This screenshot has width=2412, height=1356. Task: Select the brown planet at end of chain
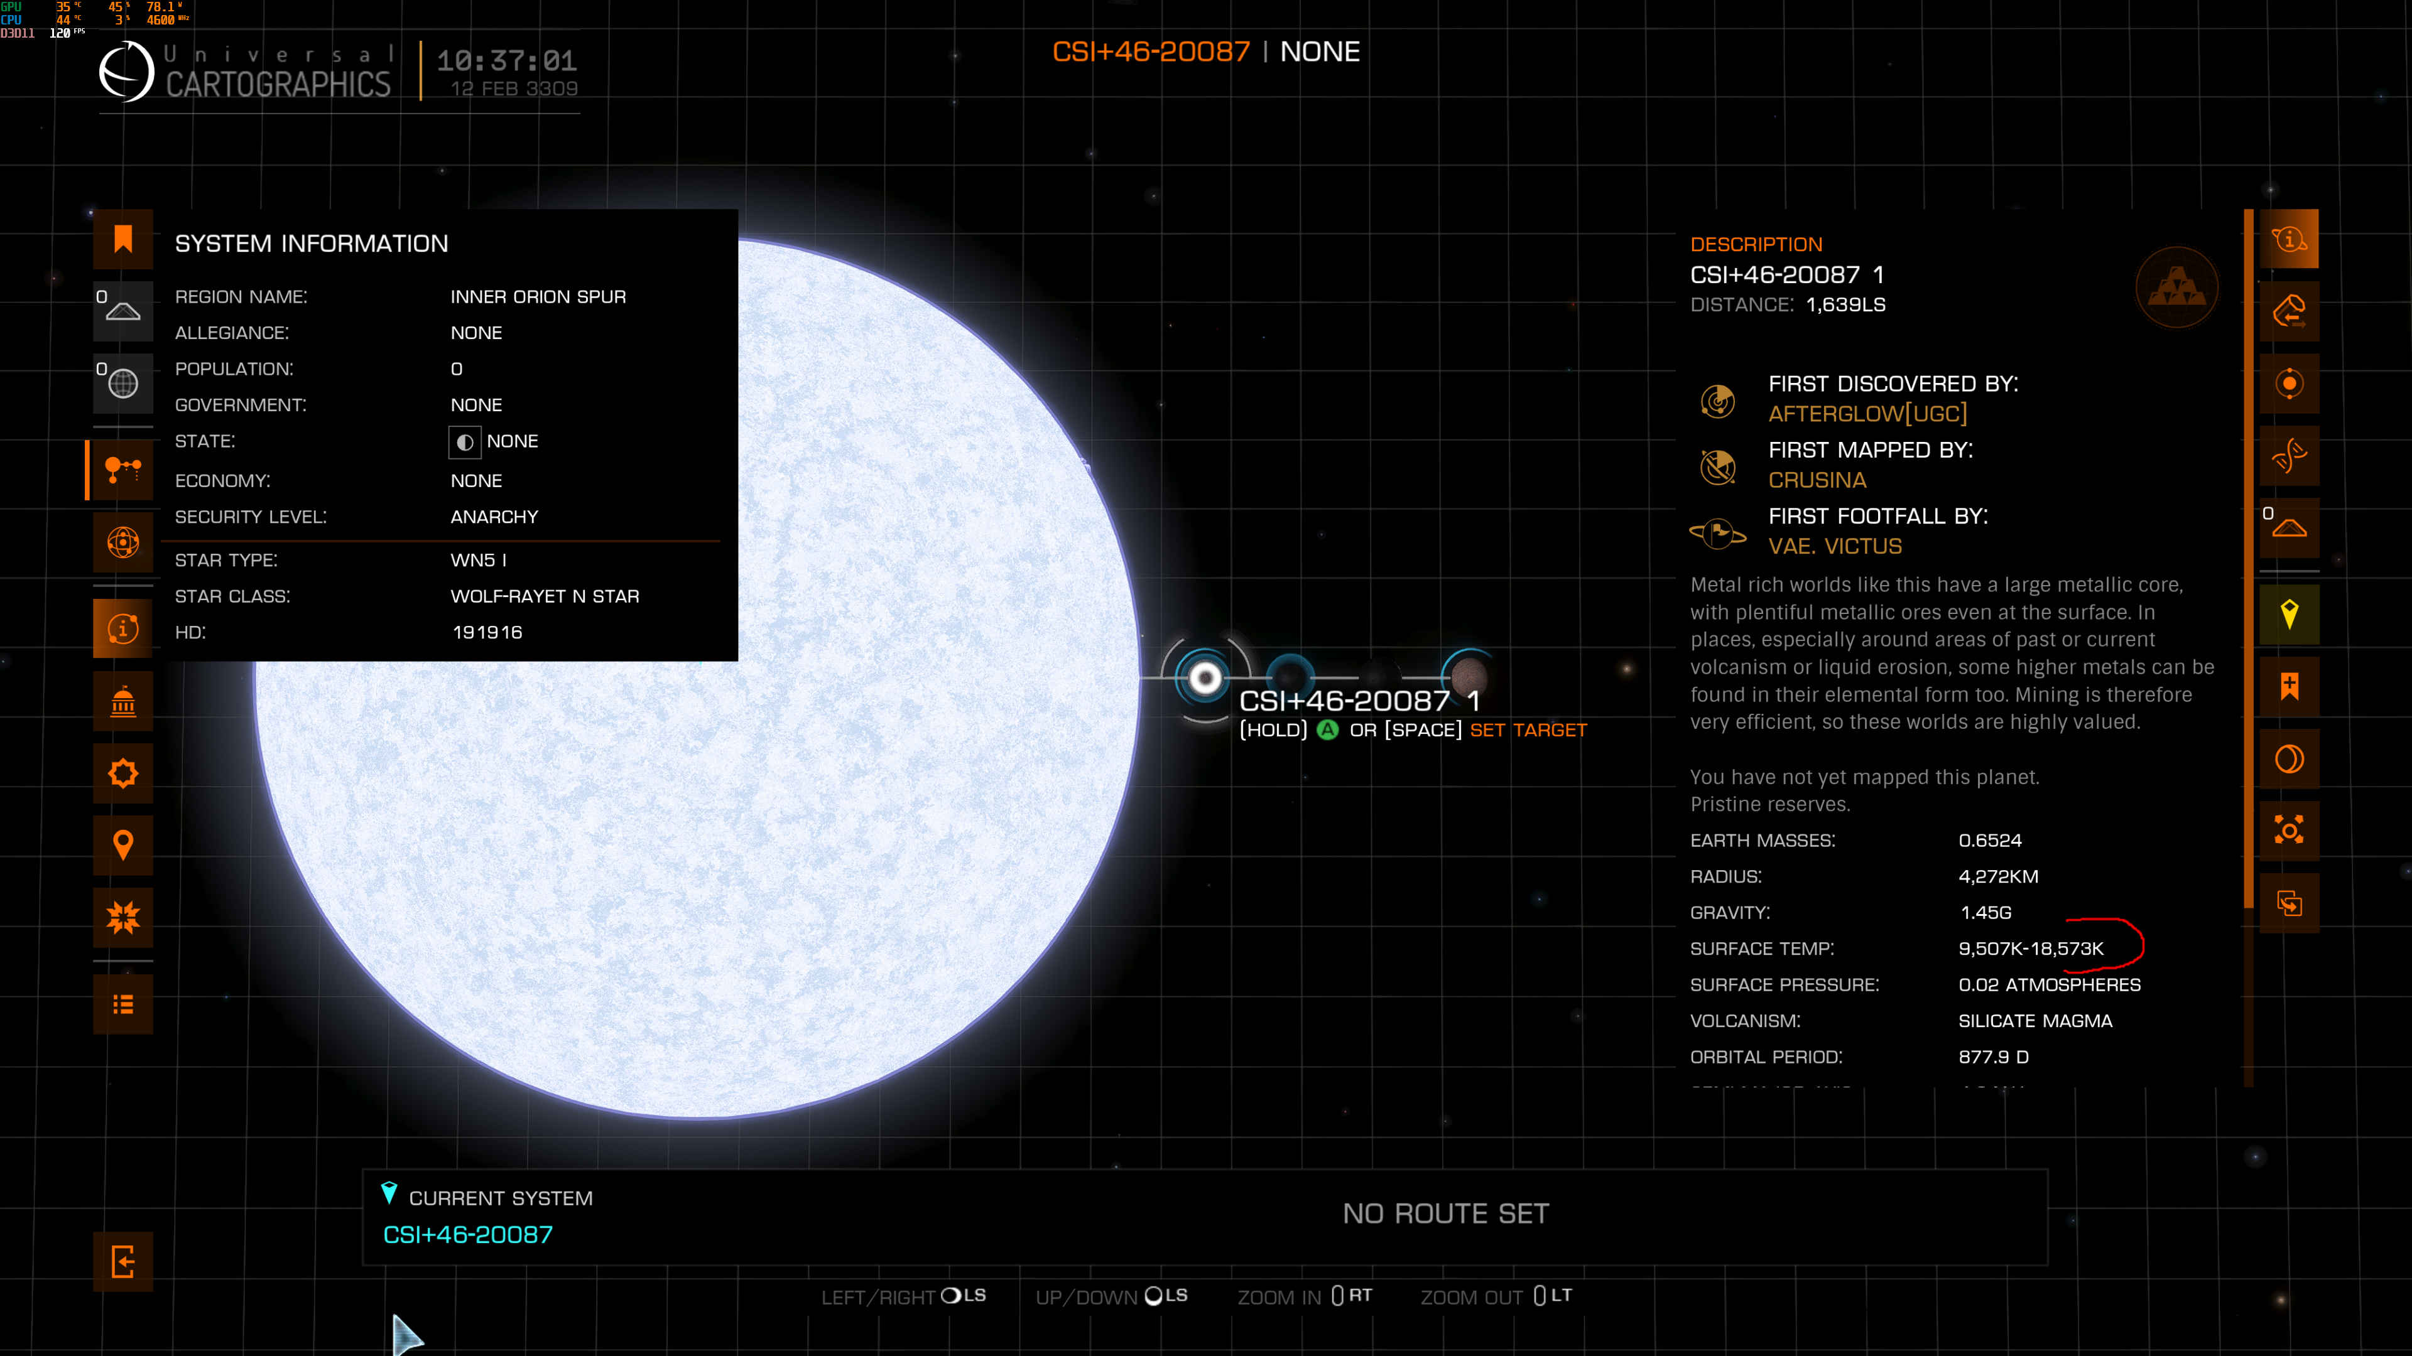click(1468, 675)
